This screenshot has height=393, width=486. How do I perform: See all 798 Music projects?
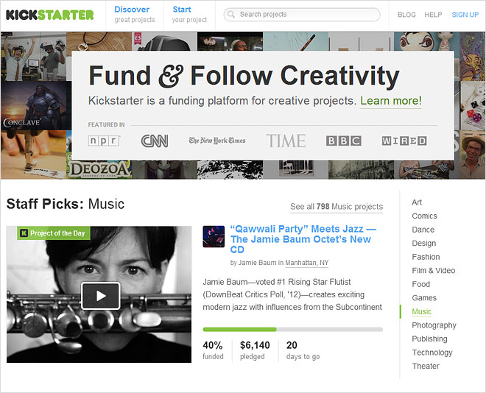tap(337, 207)
